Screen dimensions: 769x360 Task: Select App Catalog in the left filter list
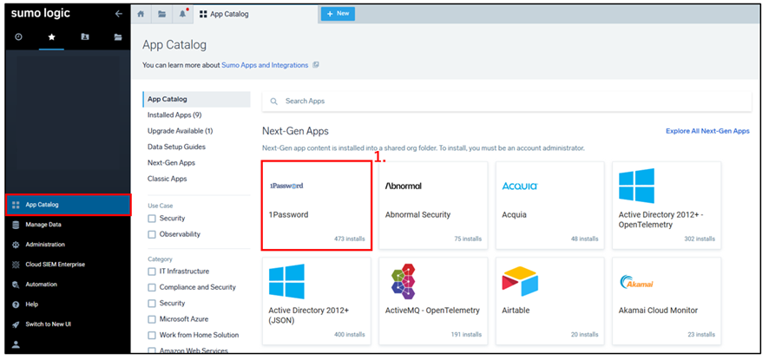tap(197, 99)
